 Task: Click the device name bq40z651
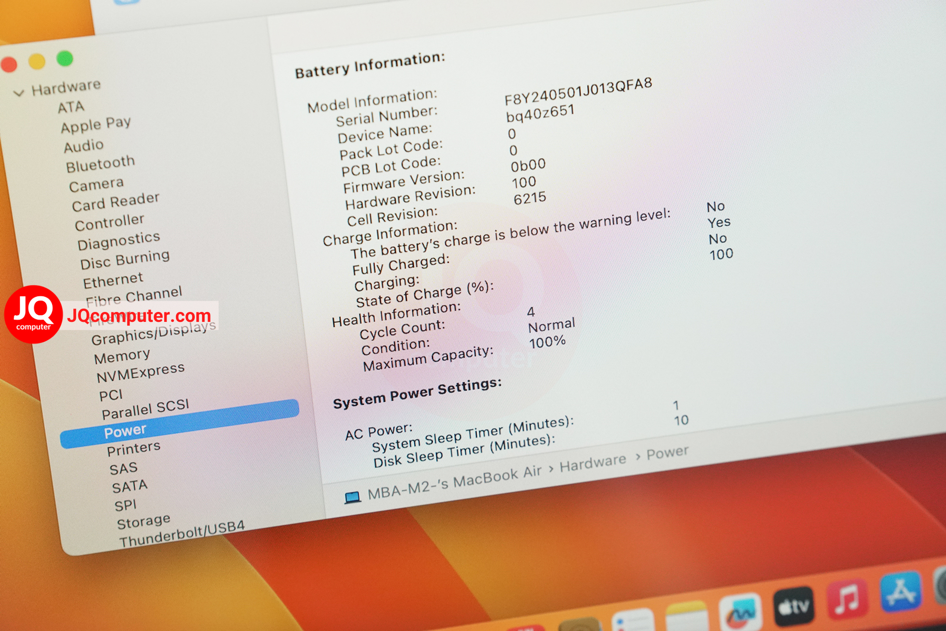point(541,114)
